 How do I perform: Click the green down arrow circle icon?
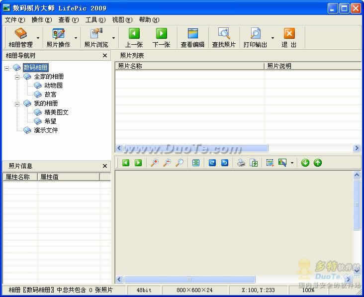tap(305, 163)
